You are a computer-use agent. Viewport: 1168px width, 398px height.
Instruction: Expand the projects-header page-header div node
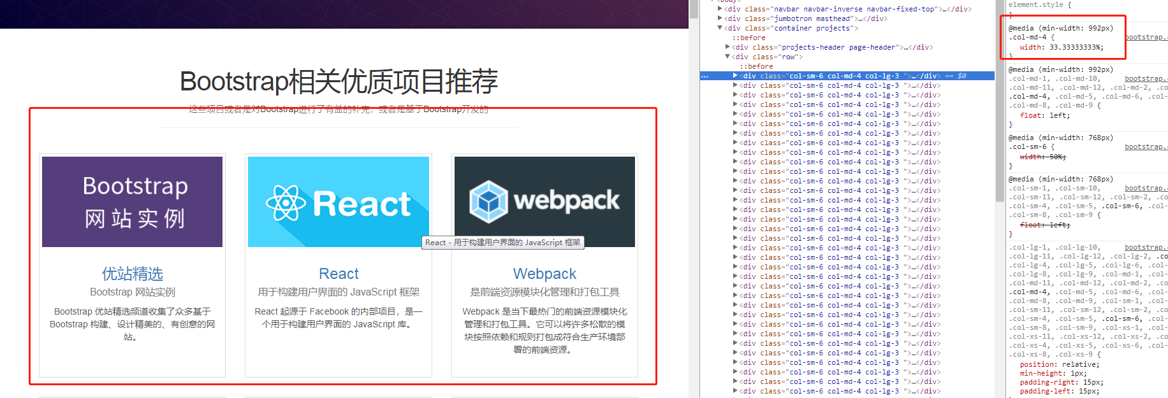pos(727,47)
